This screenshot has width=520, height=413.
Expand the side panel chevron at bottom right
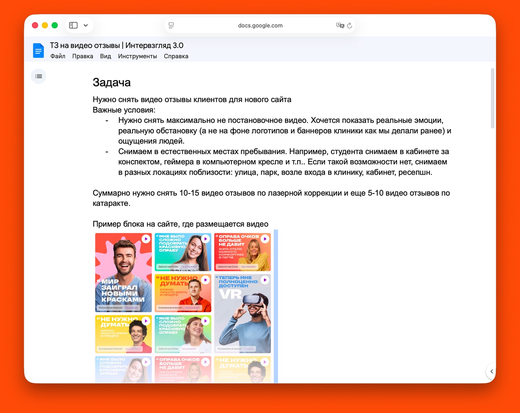coord(491,371)
